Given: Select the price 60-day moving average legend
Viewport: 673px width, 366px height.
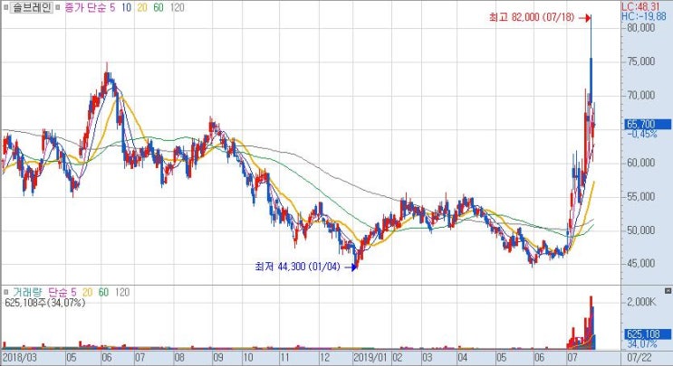Looking at the screenshot, I should pyautogui.click(x=159, y=8).
